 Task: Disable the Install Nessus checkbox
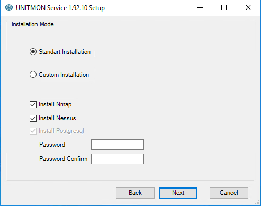[33, 118]
